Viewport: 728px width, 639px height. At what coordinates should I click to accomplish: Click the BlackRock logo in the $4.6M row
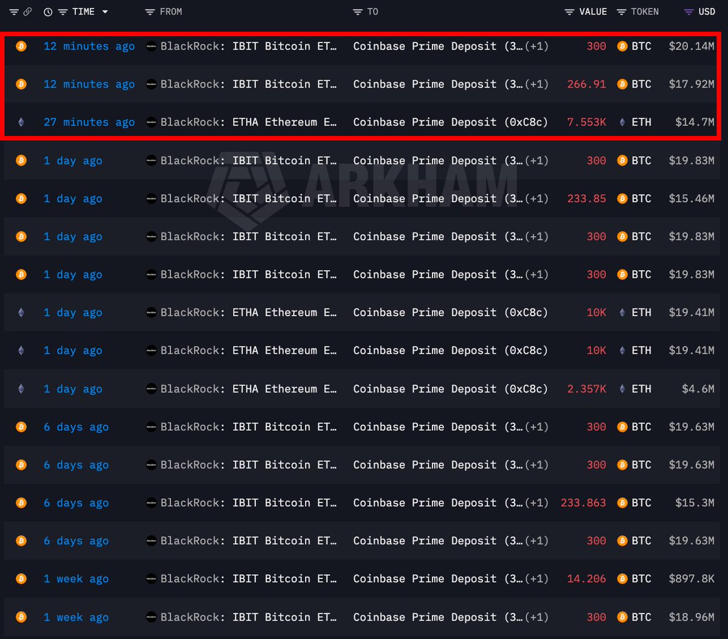click(151, 389)
